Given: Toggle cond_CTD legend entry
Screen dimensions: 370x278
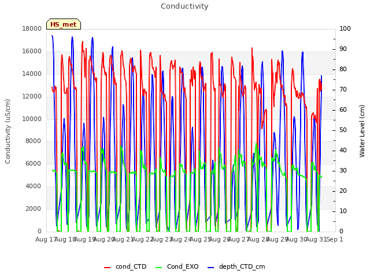Looking at the screenshot, I should click(x=125, y=266).
